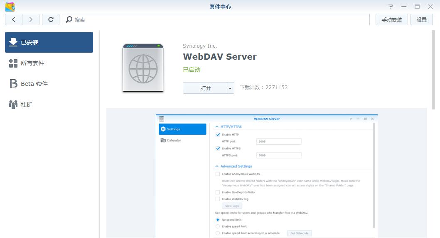
Task: Click the magnifier search icon
Action: coord(69,19)
